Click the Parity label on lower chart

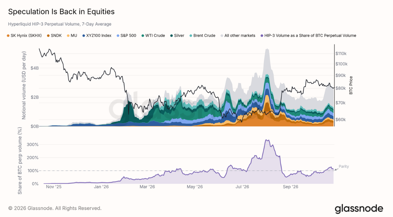click(344, 167)
